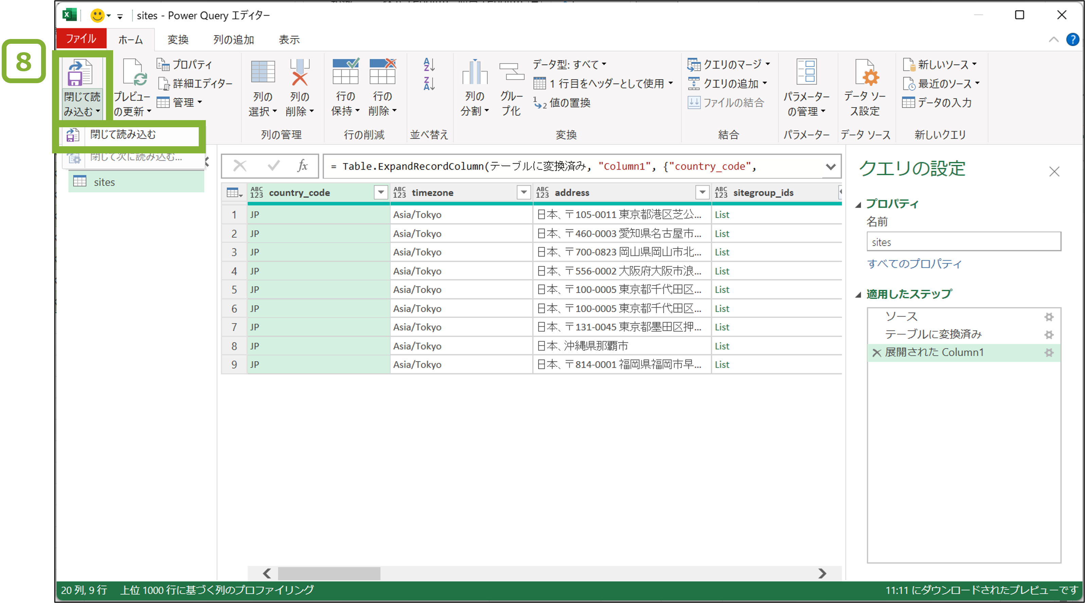This screenshot has width=1085, height=603.
Task: Collapse the ribbon with the chevron
Action: pos(1053,39)
